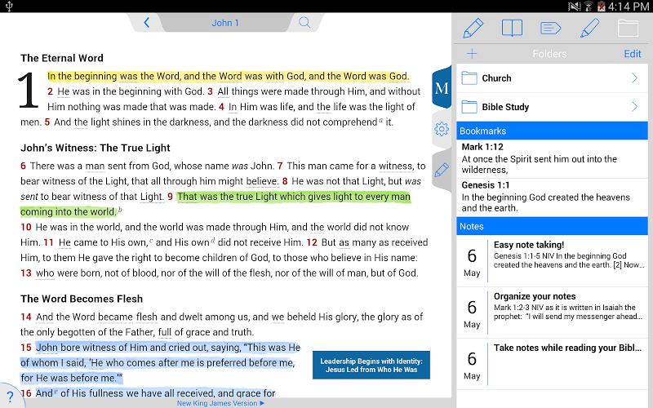Tap the 6 May date on 'Organize your notes'
653x408 pixels.
472,313
